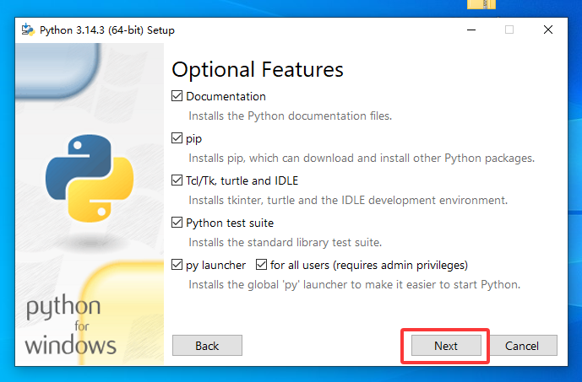Toggle the pip checkbox
The image size is (582, 382).
[177, 138]
